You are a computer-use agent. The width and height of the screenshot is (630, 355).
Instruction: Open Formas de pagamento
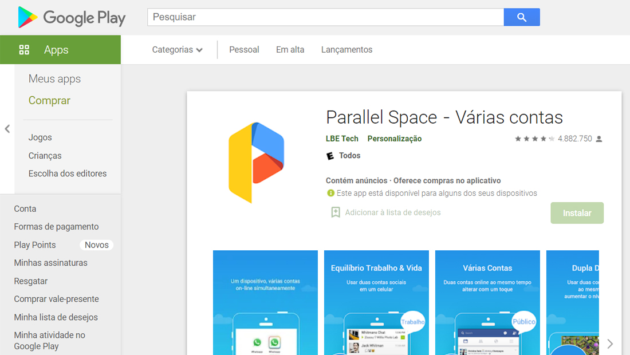pyautogui.click(x=56, y=227)
